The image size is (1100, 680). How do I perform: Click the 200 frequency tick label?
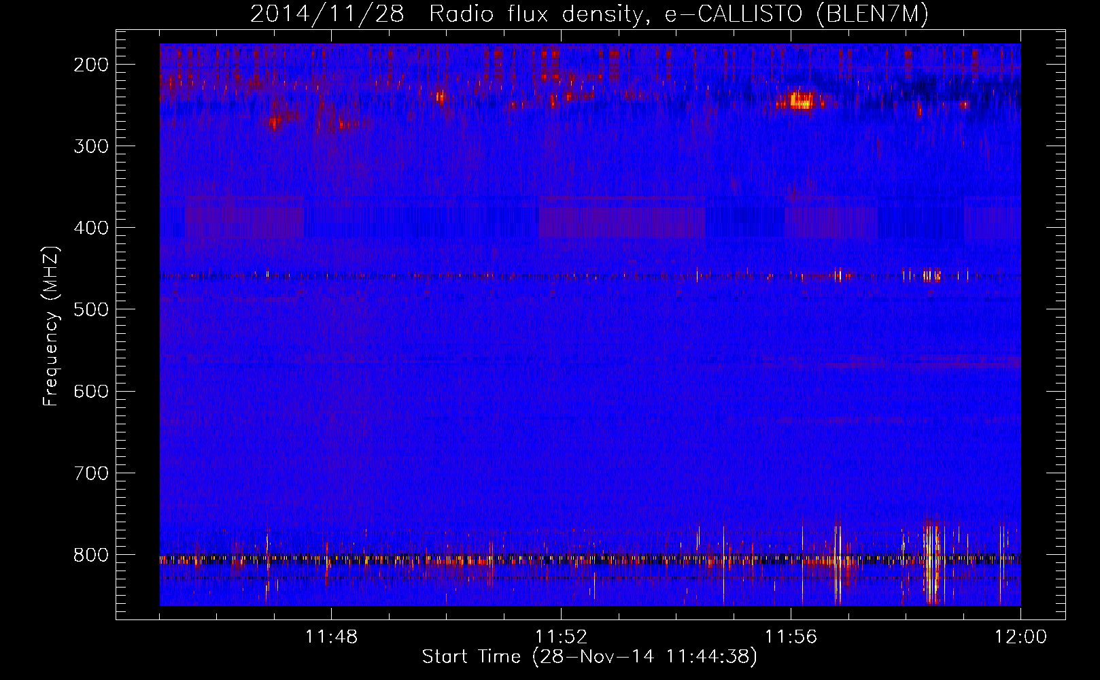91,65
